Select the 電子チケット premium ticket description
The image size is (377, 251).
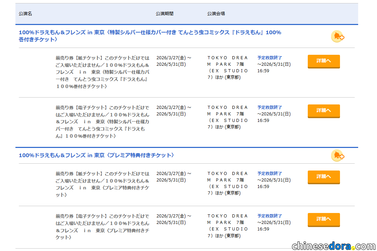tap(102, 227)
